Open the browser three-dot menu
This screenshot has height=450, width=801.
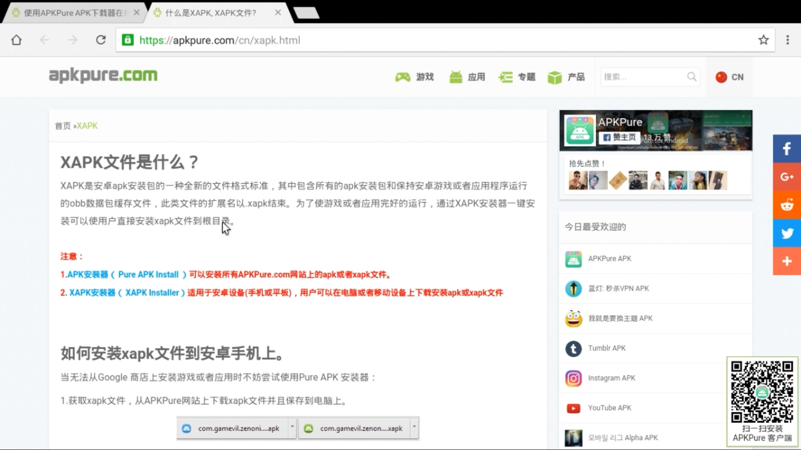pos(788,40)
